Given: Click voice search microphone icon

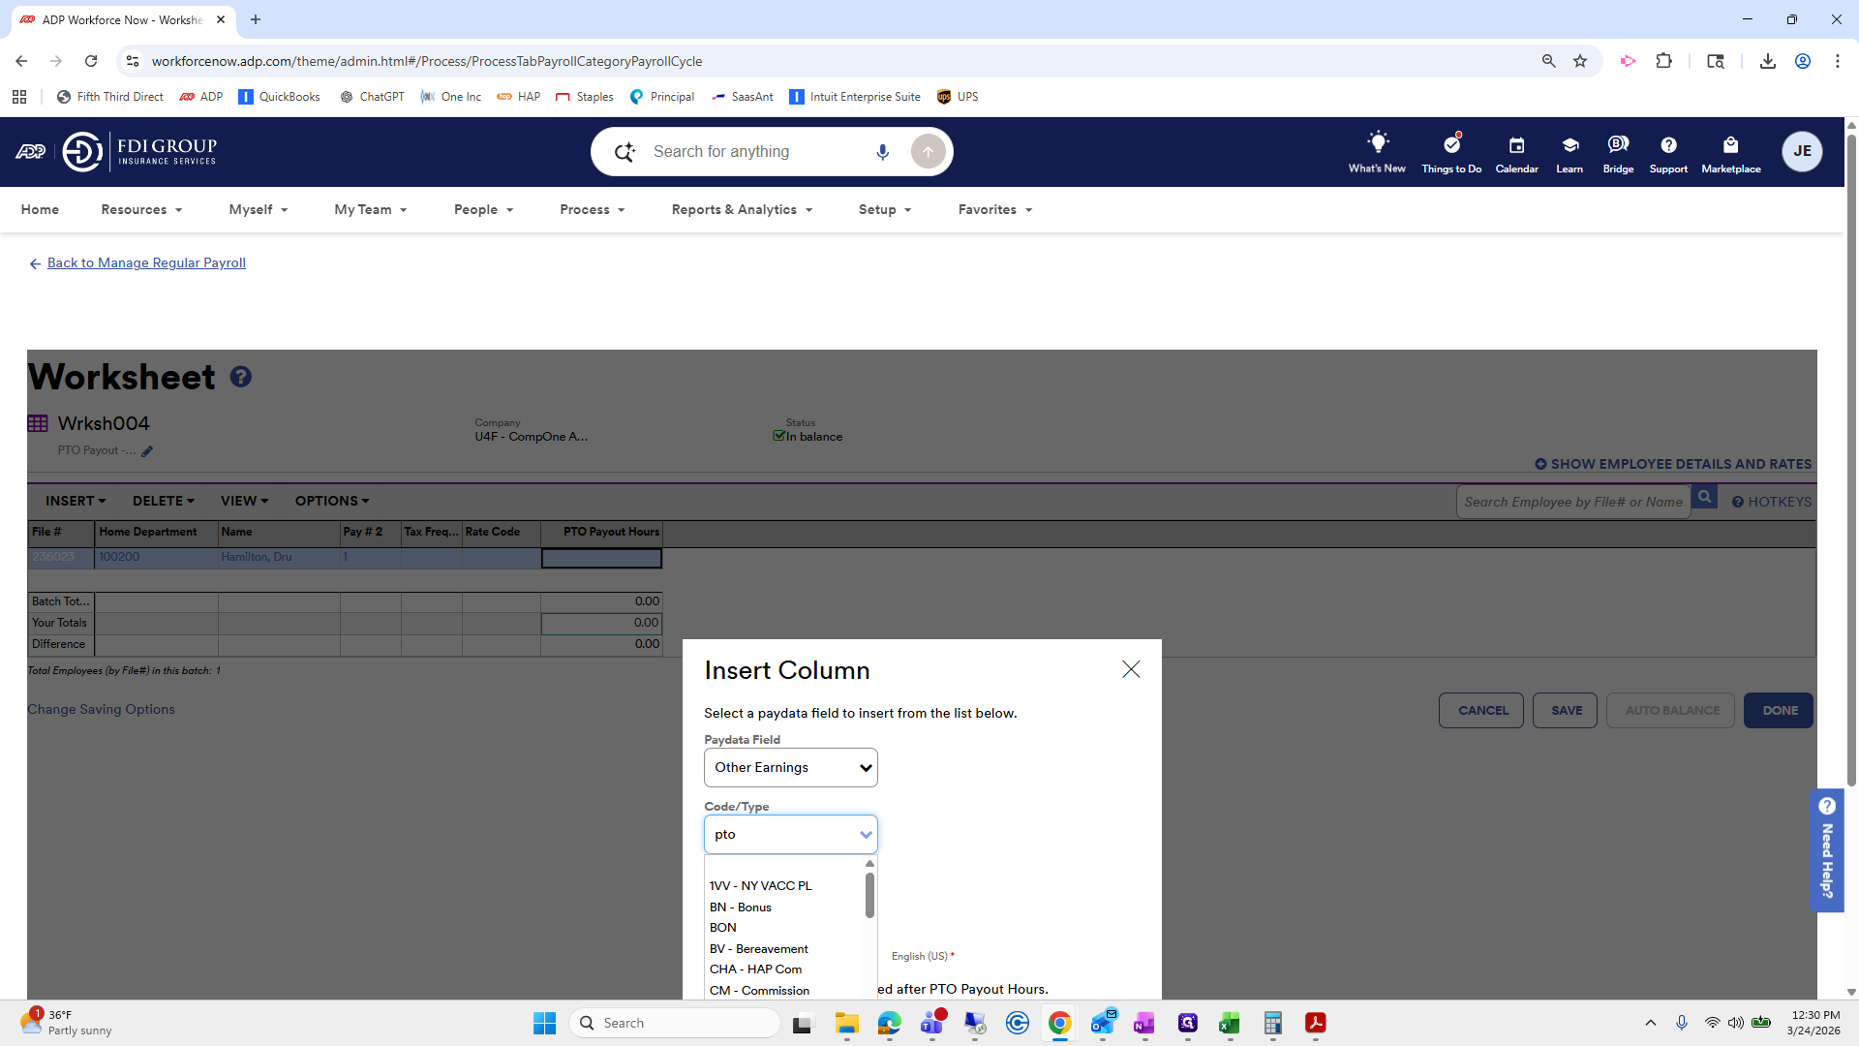Looking at the screenshot, I should pos(882,152).
